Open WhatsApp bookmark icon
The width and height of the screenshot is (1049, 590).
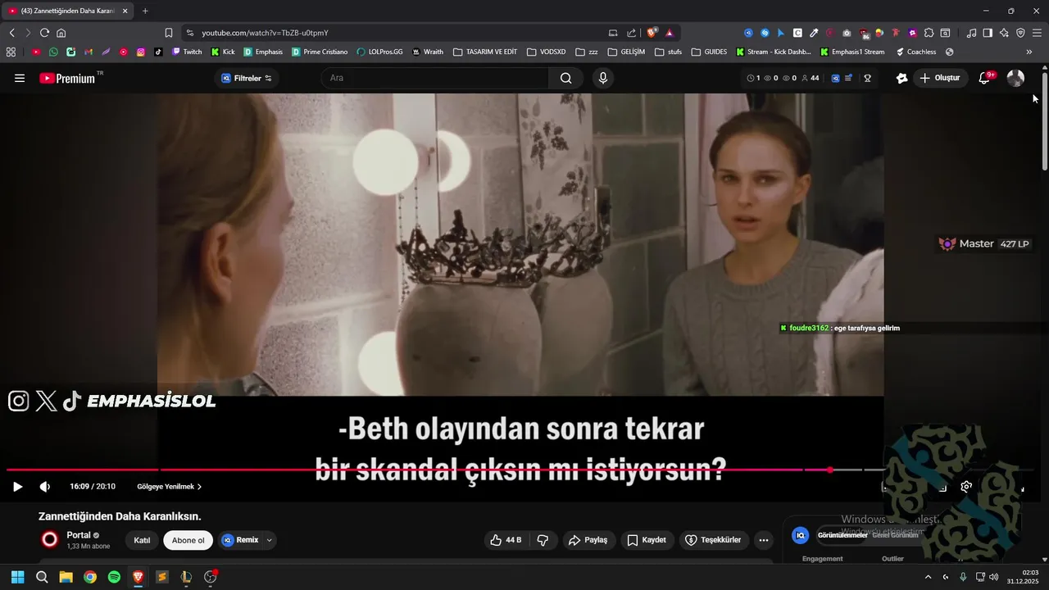coord(53,52)
